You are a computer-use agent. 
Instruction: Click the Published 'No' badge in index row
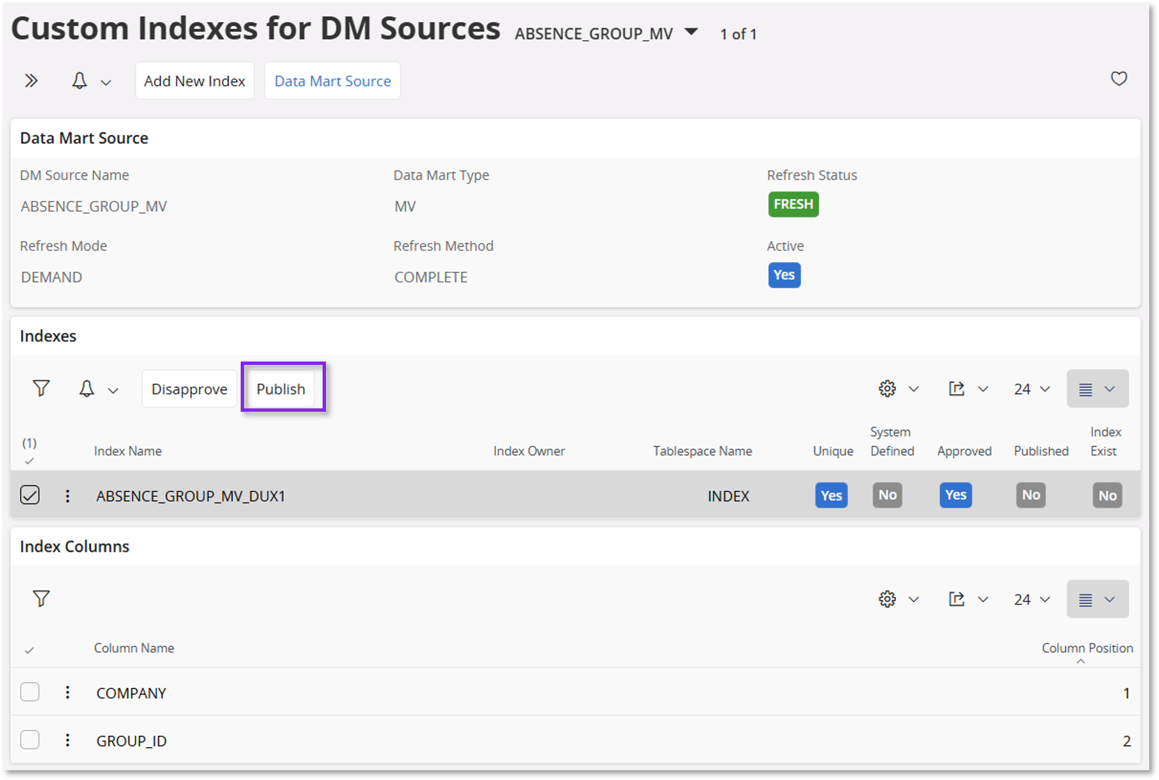pos(1031,495)
